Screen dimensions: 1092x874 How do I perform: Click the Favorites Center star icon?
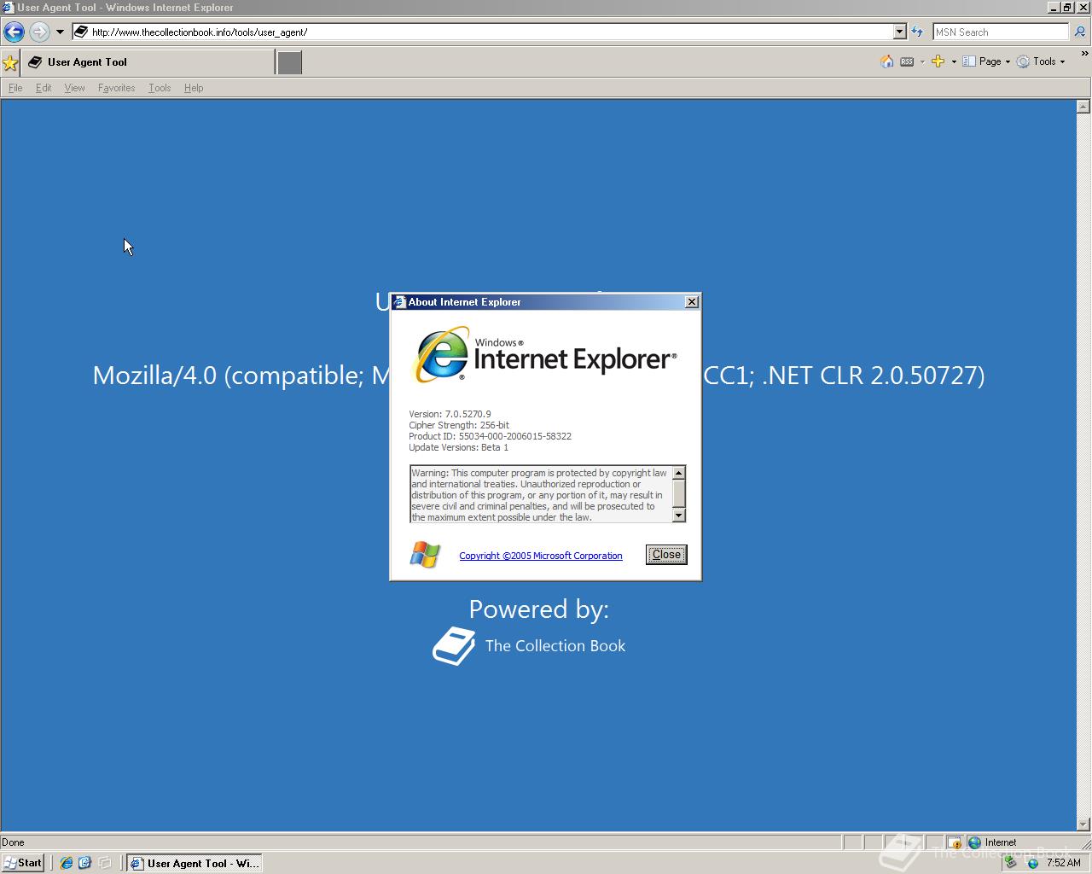(10, 62)
